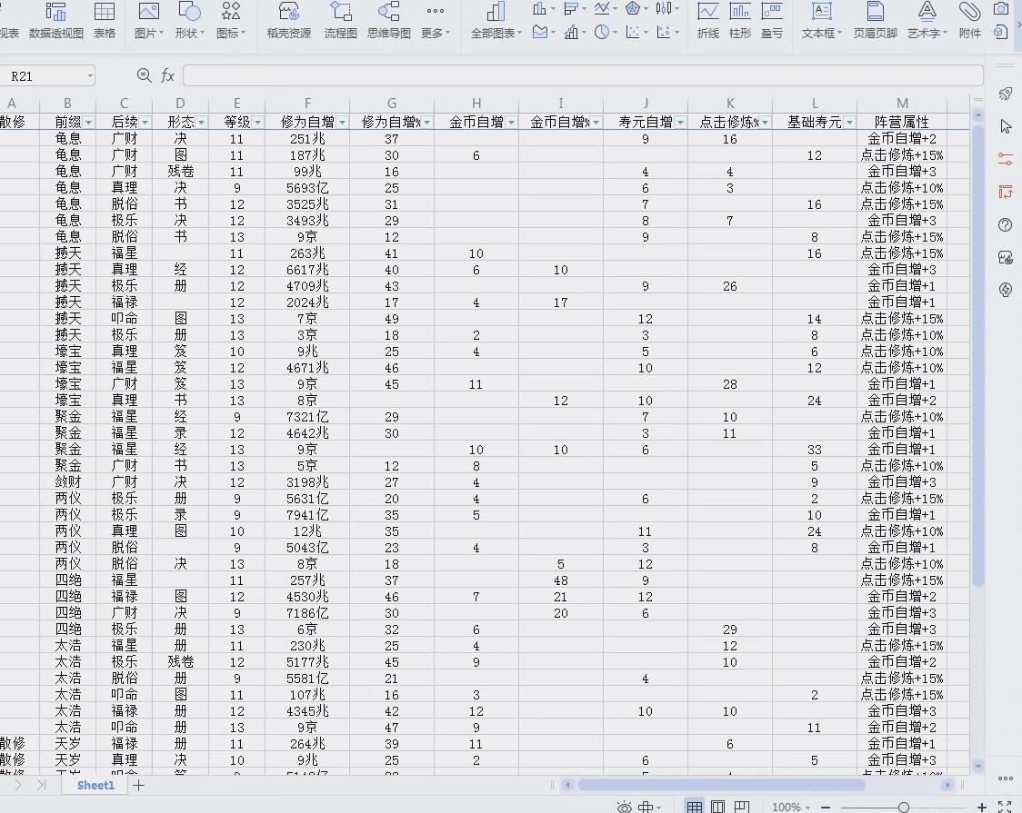Select the cell containing 7321亿
The width and height of the screenshot is (1022, 813).
(x=307, y=417)
